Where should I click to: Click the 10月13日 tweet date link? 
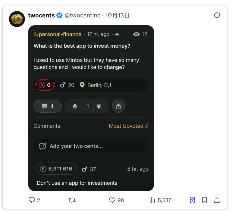point(117,16)
